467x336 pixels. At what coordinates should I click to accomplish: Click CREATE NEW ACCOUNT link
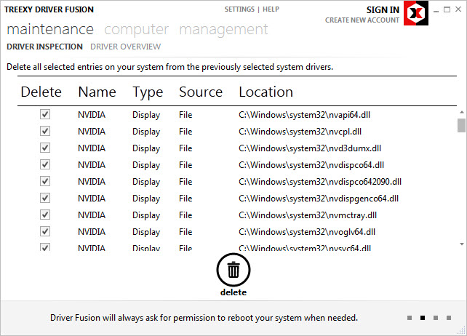362,20
